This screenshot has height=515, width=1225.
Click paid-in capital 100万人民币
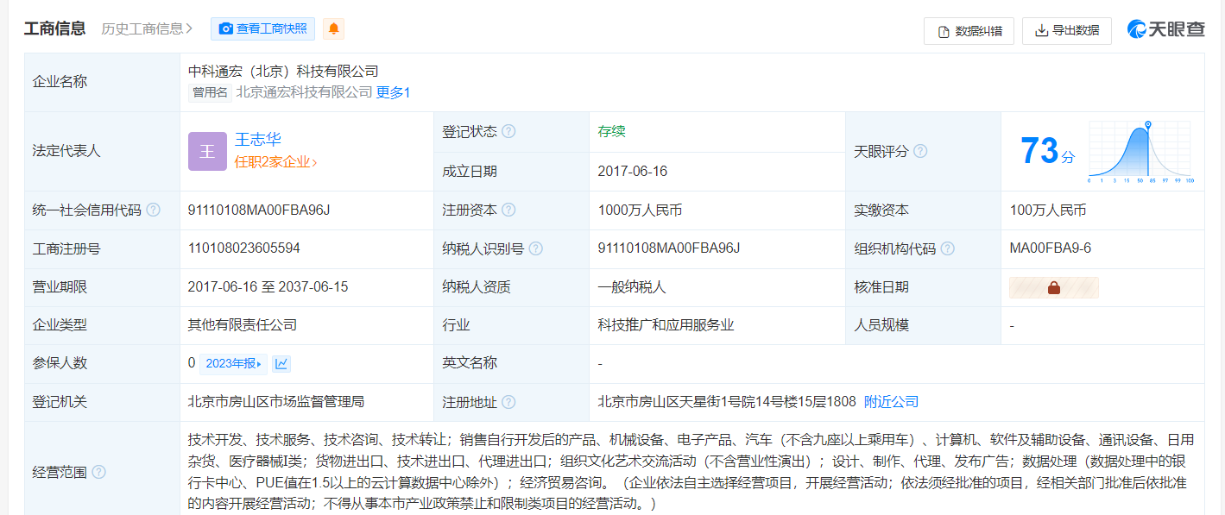pyautogui.click(x=1048, y=210)
